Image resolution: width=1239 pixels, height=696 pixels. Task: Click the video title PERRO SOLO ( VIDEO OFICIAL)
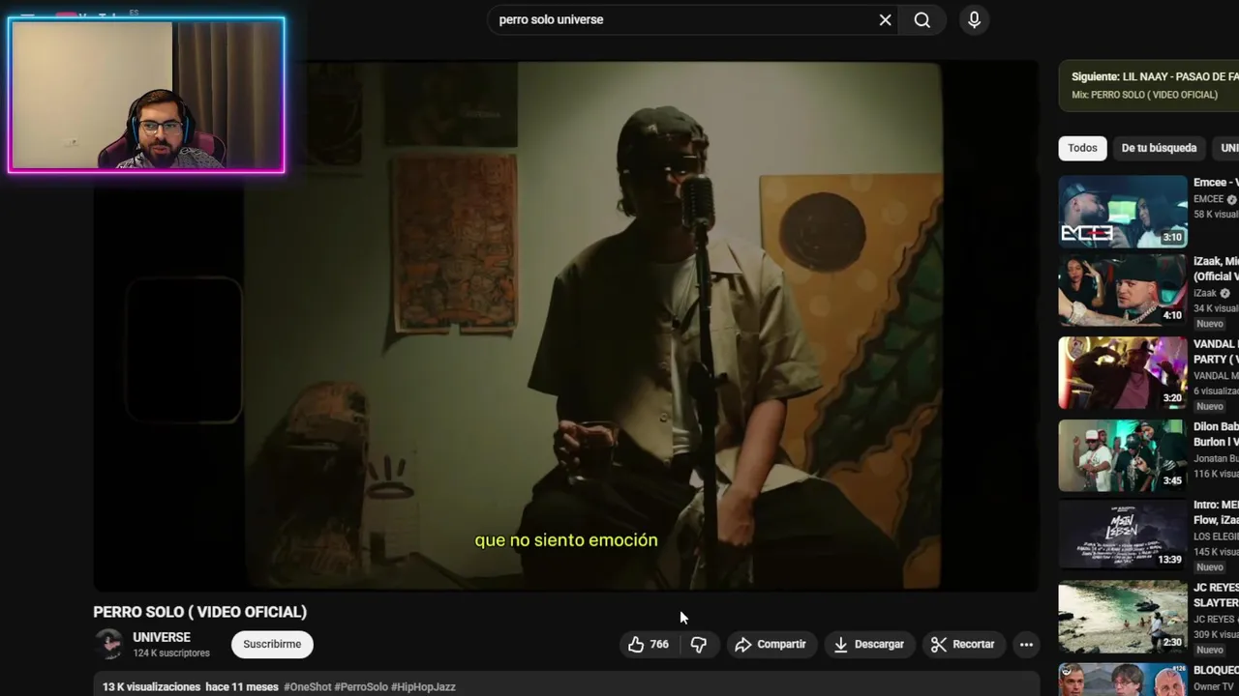click(199, 612)
